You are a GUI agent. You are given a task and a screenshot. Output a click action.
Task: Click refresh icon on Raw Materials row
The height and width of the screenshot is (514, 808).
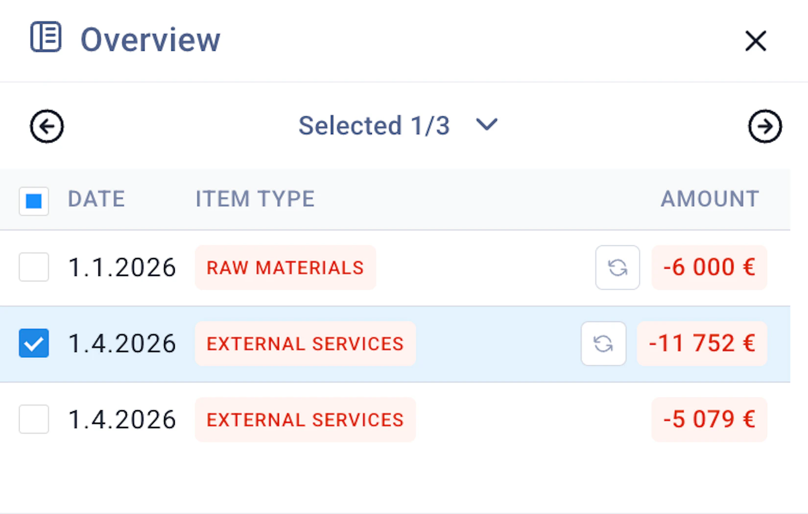617,267
